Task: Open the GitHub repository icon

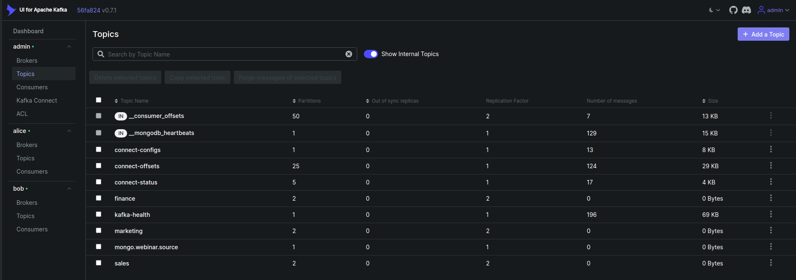Action: [733, 10]
